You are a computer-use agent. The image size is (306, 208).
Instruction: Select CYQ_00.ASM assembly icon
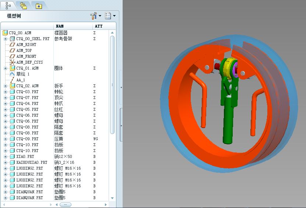(x=5, y=33)
